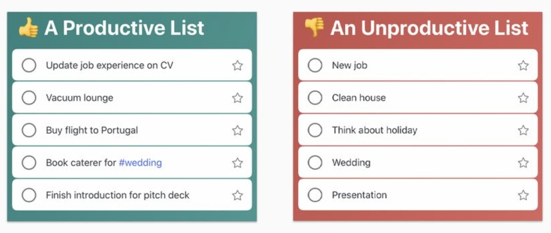Screen dimensions: 551x233
Task: Complete the 'Presentation' task
Action: tap(315, 195)
